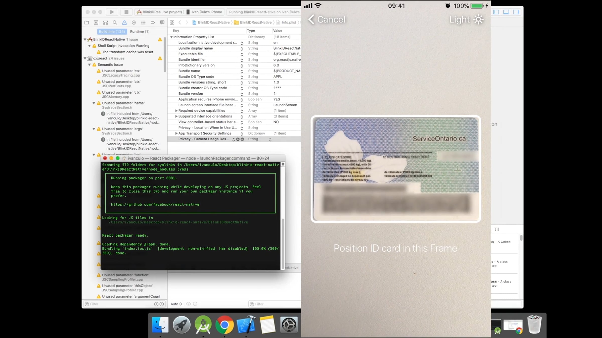Expand the App Transport Security Settings row
Screen dimensions: 602x338
tap(176, 133)
